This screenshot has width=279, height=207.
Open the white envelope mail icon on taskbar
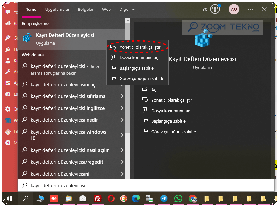[83, 198]
